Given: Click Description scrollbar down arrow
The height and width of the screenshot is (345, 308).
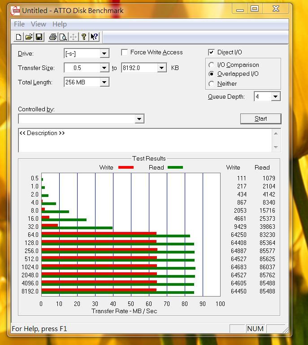Looking at the screenshot, I should click(x=276, y=147).
